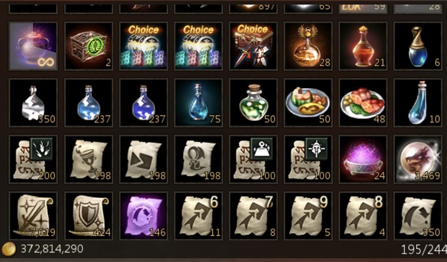Select the green potion jar with 50
Screen dimensions: 447x262
pyautogui.click(x=253, y=102)
